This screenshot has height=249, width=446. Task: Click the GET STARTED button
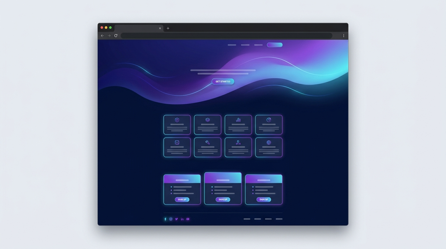(223, 82)
